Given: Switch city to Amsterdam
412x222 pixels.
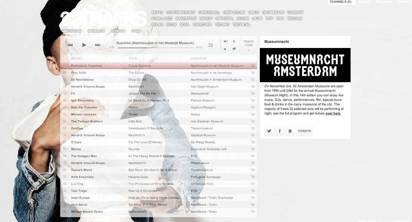Looking at the screenshot, I should [x=72, y=31].
